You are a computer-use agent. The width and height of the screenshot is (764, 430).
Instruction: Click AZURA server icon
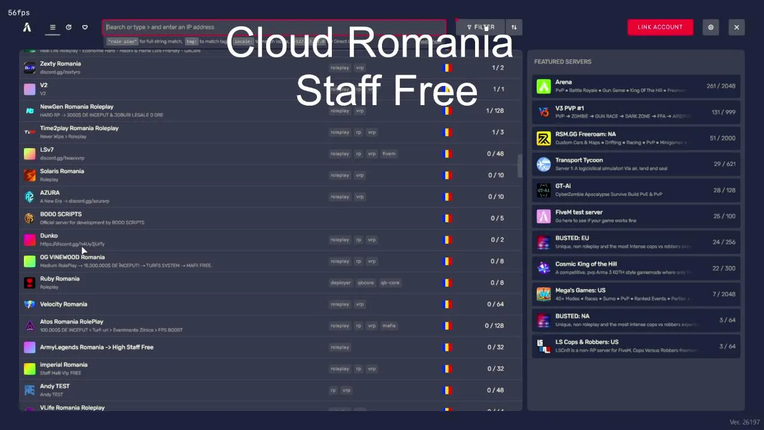29,196
